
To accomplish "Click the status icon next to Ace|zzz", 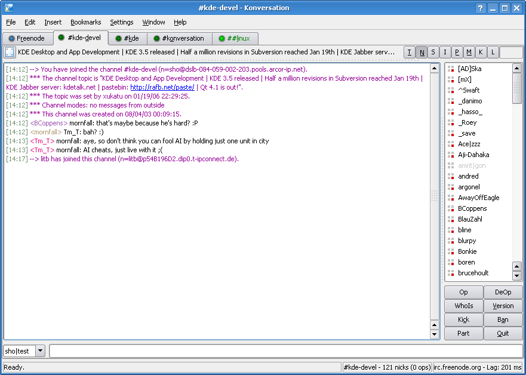I will (451, 144).
